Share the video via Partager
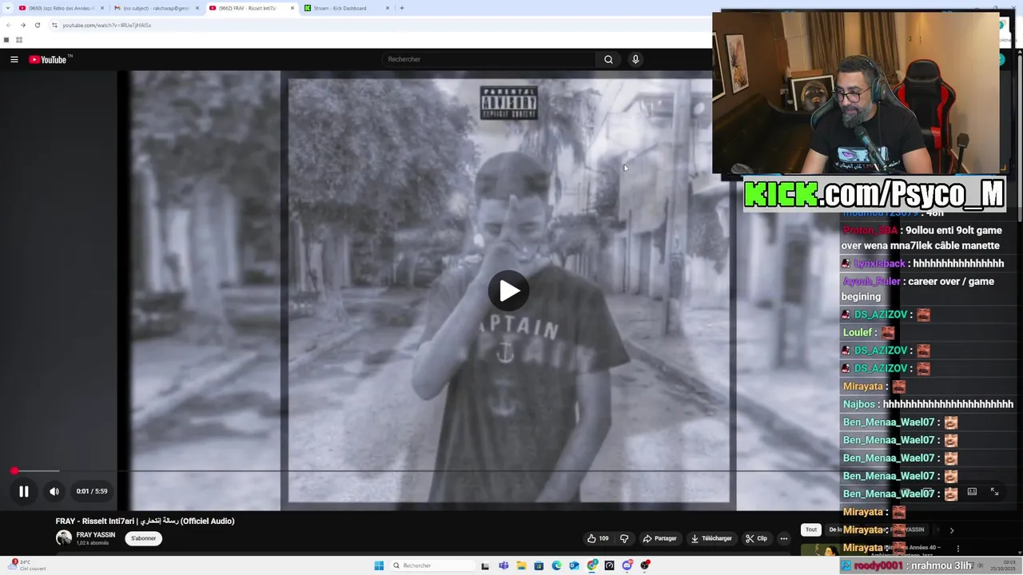The height and width of the screenshot is (575, 1023). click(660, 538)
